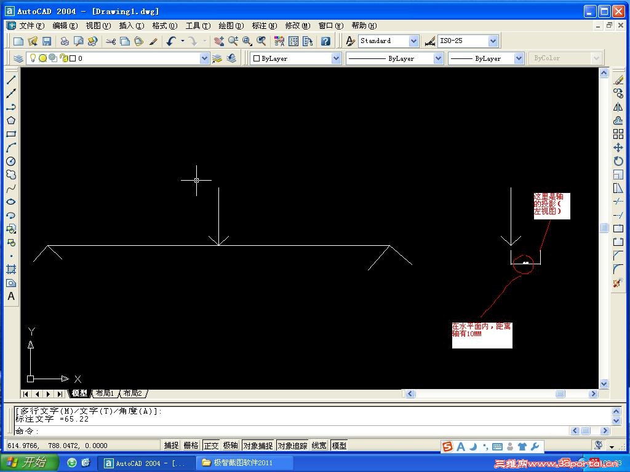Toggle 栅格 grid display in status bar

click(191, 446)
